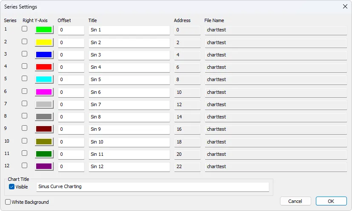This screenshot has width=352, height=211.
Task: Uncheck the chart title Visible checkbox
Action: (x=12, y=186)
